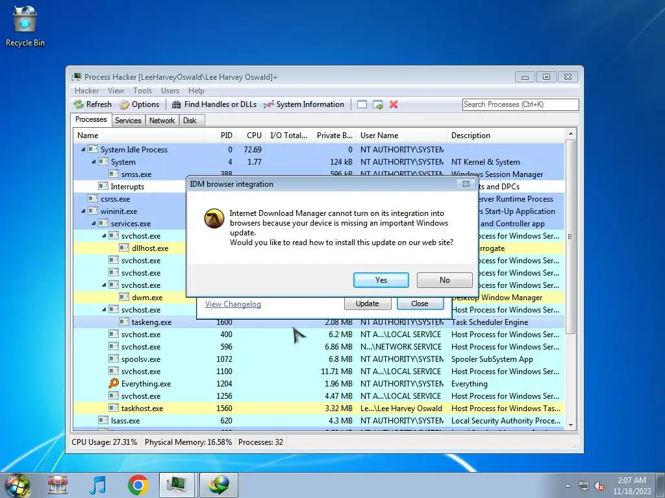Click the Search Processes field
This screenshot has height=498, width=665.
click(520, 104)
